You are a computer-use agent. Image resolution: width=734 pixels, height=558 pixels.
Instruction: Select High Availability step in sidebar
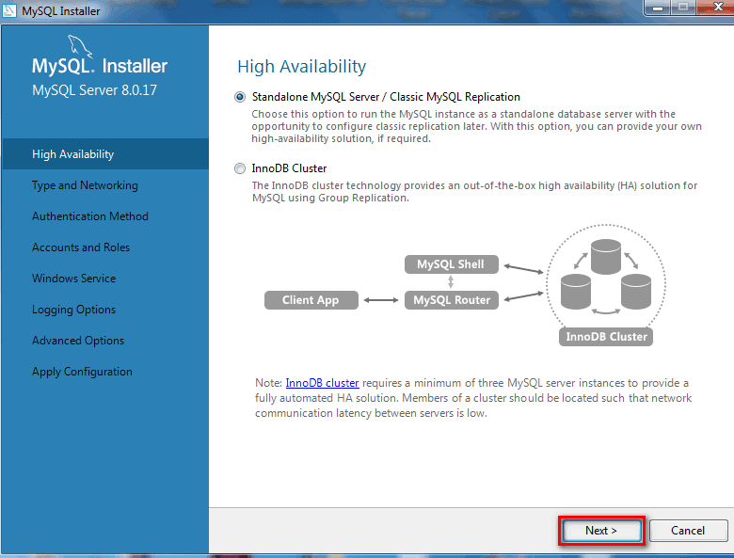(105, 154)
